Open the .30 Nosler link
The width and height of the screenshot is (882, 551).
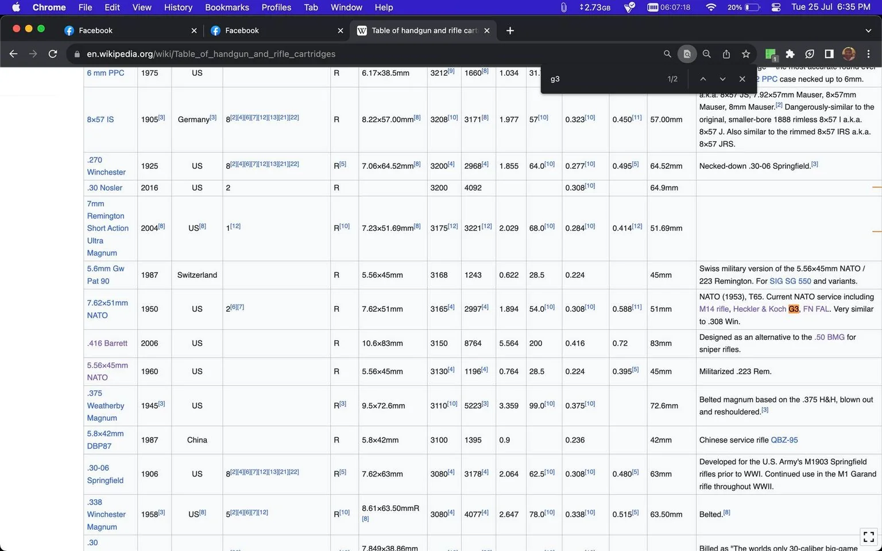[105, 188]
